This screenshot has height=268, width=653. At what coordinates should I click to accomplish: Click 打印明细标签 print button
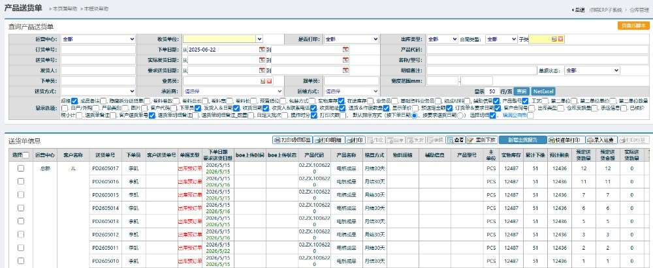292,140
